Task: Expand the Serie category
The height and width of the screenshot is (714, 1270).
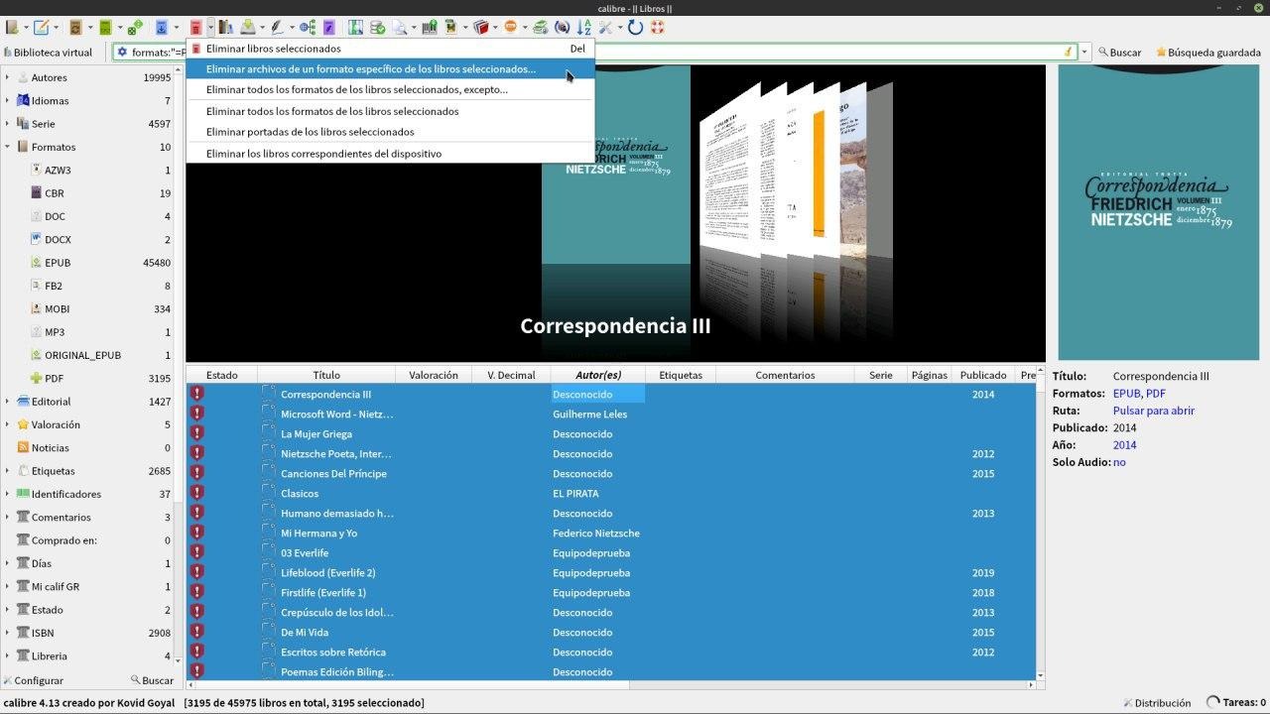Action: 7,124
